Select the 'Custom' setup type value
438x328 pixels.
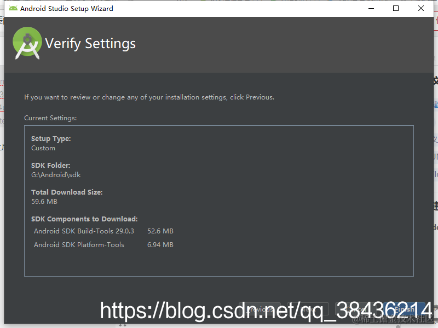click(x=43, y=148)
